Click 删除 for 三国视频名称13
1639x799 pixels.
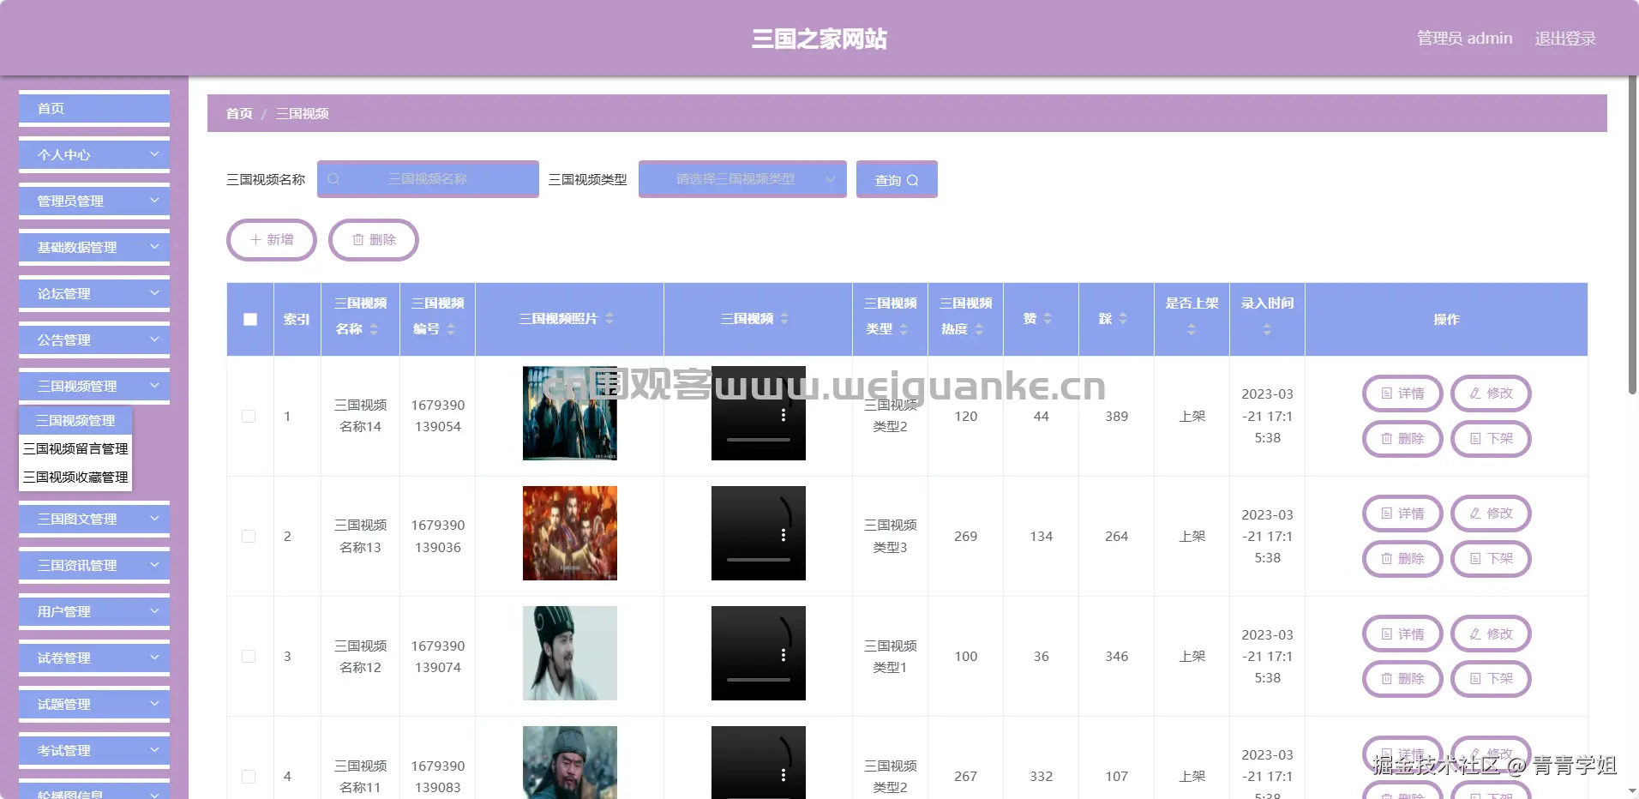point(1402,559)
